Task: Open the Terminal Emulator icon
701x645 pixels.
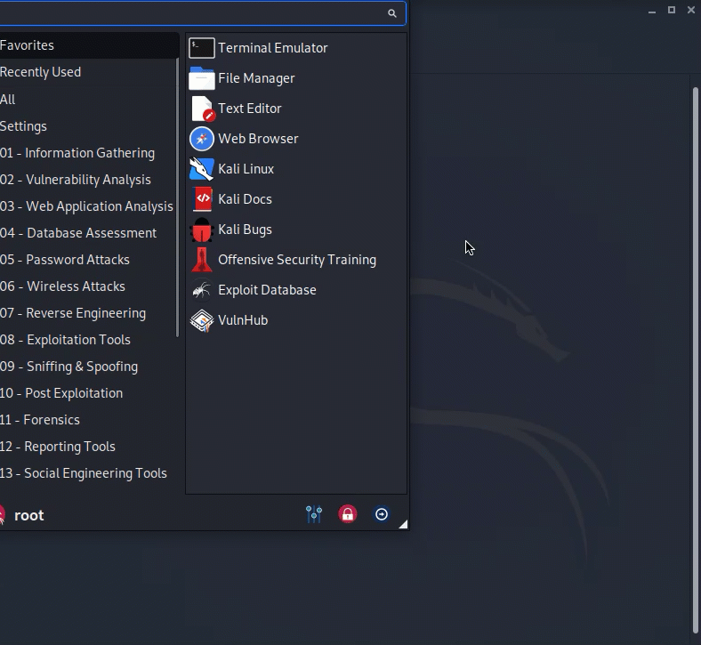Action: click(x=202, y=48)
